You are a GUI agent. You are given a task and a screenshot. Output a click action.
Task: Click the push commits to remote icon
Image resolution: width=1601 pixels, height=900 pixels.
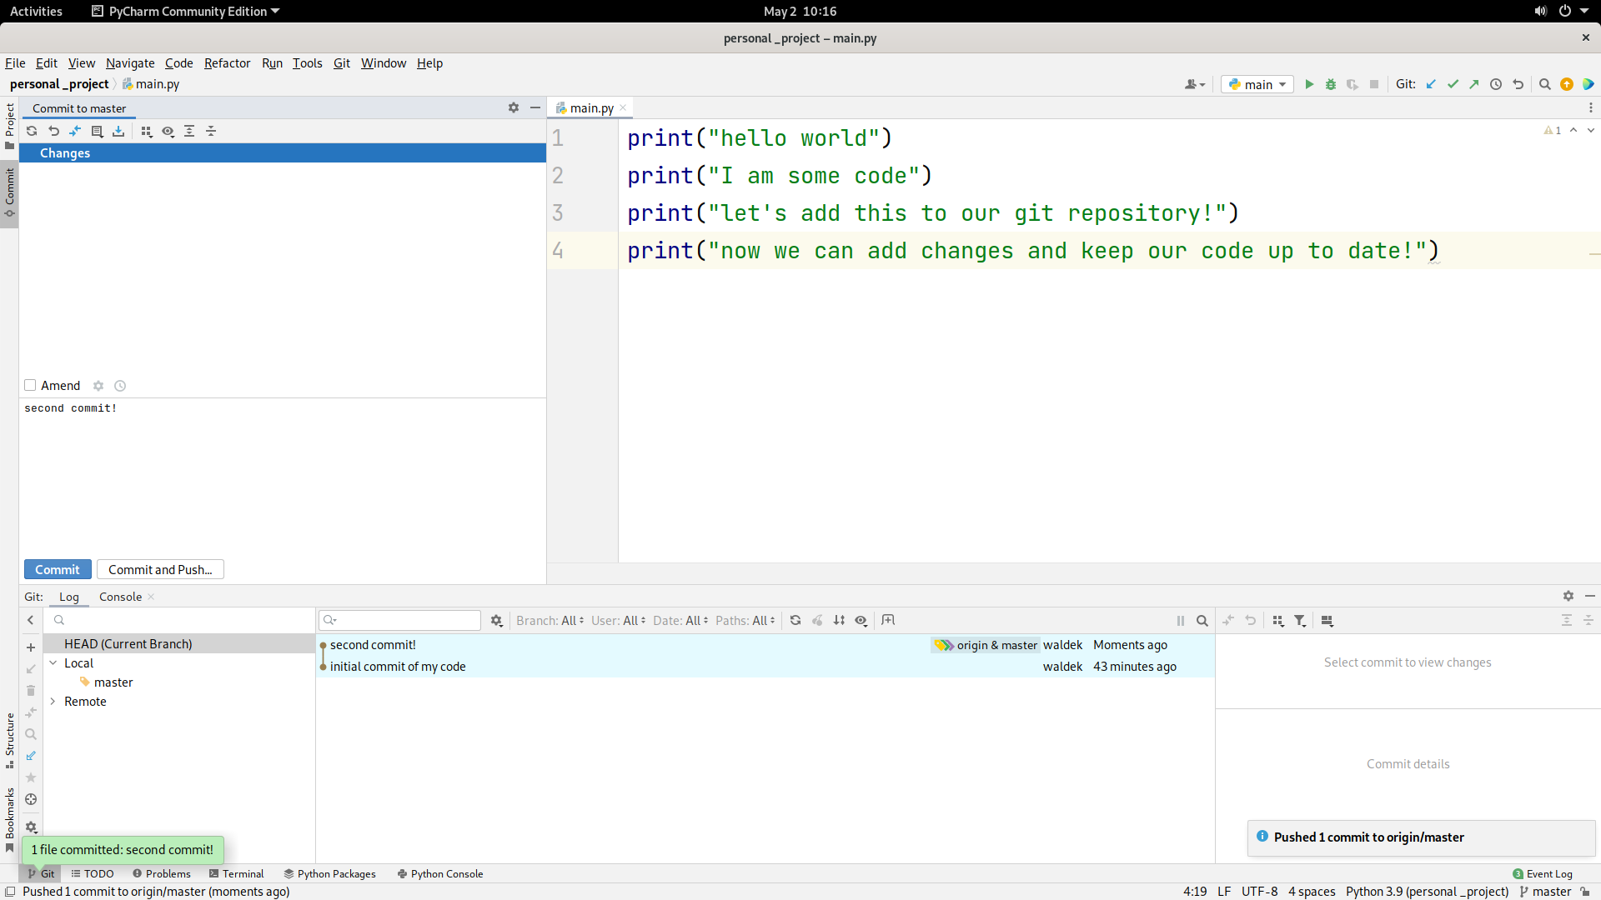point(1474,85)
